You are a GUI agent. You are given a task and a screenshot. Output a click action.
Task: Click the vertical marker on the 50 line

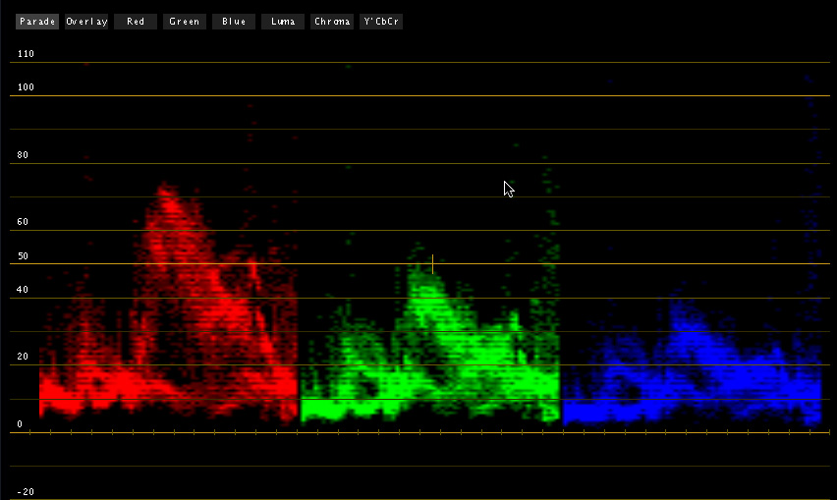432,263
